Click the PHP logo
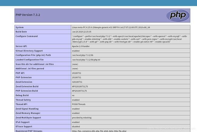Image resolution: width=197 pixels, height=132 pixels. [178, 16]
